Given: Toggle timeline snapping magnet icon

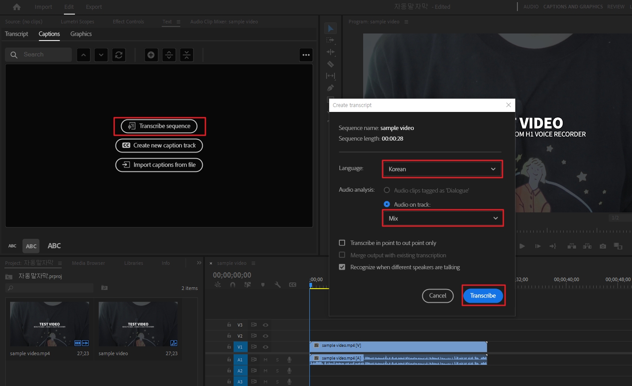Looking at the screenshot, I should point(233,285).
